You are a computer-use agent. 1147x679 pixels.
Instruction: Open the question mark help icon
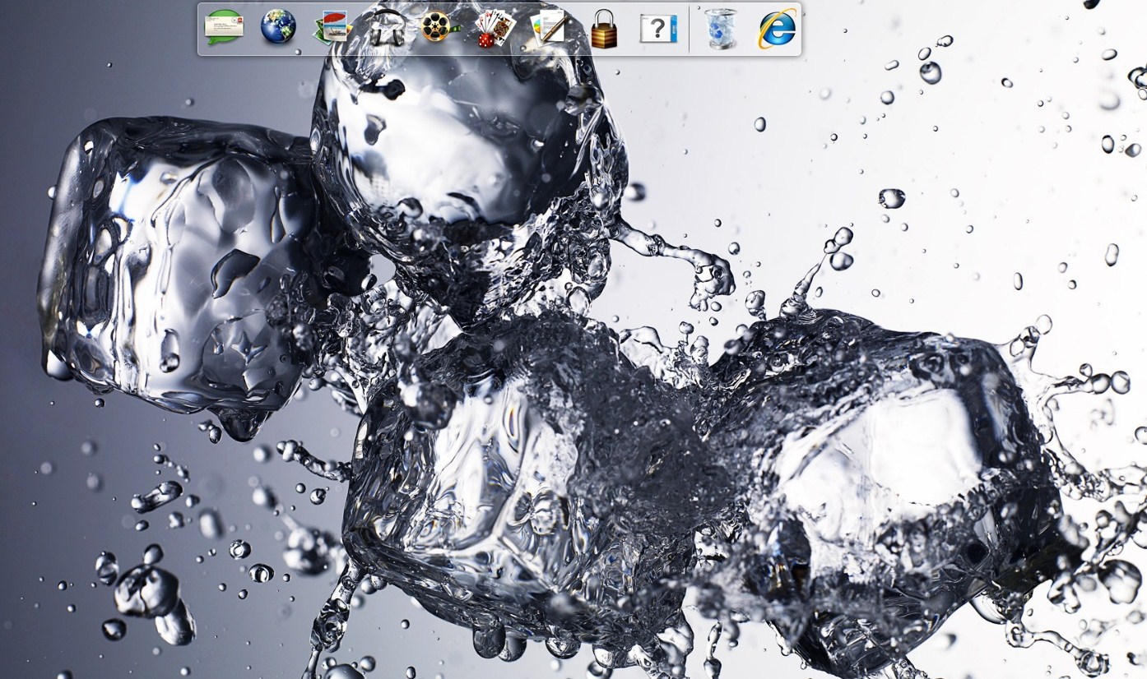[x=658, y=29]
